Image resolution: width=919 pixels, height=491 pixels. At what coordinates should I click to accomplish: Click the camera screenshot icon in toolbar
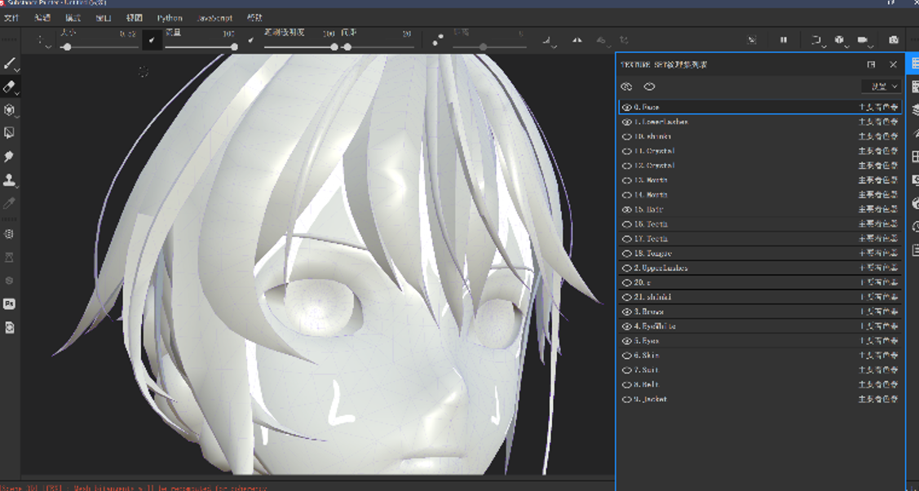point(894,40)
